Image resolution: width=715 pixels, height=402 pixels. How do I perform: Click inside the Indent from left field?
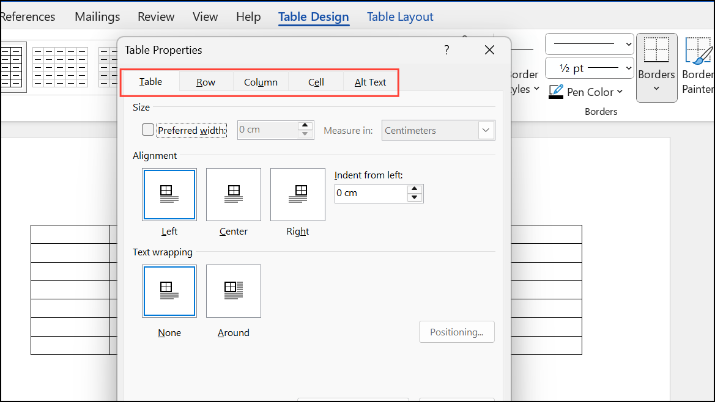(370, 193)
